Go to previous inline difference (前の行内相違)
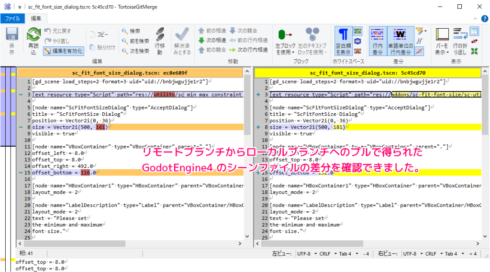Screen dimensions: 490x272 pyautogui.click(x=249, y=40)
